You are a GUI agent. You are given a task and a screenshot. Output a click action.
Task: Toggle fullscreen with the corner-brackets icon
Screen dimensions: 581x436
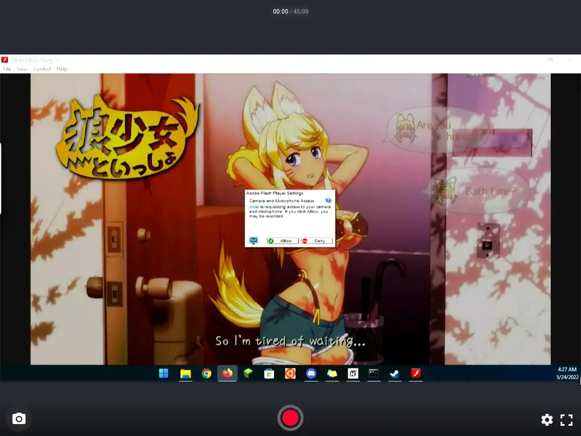click(567, 420)
